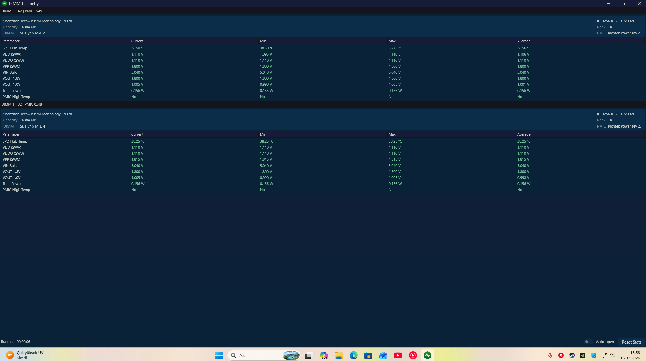
Task: Open the network tray icon
Action: [x=604, y=355]
